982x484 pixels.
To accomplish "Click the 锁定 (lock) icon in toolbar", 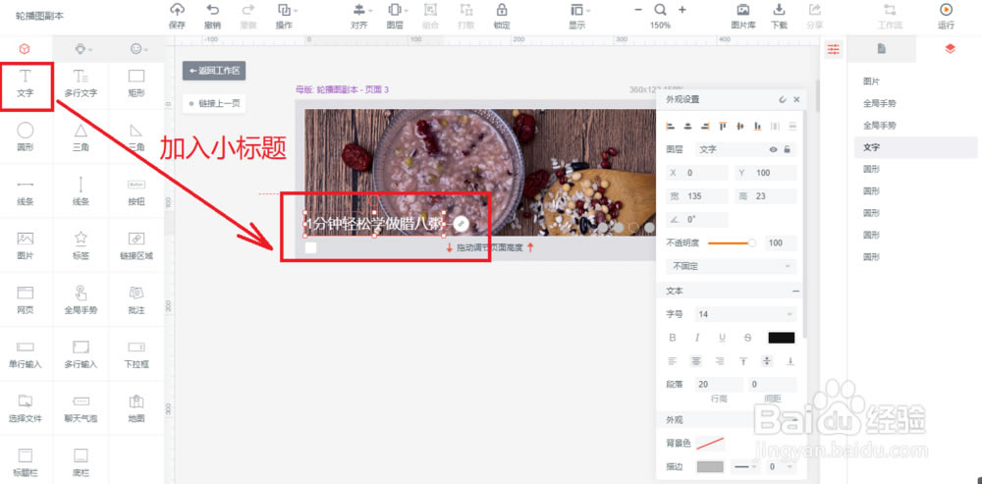I will coord(501,10).
